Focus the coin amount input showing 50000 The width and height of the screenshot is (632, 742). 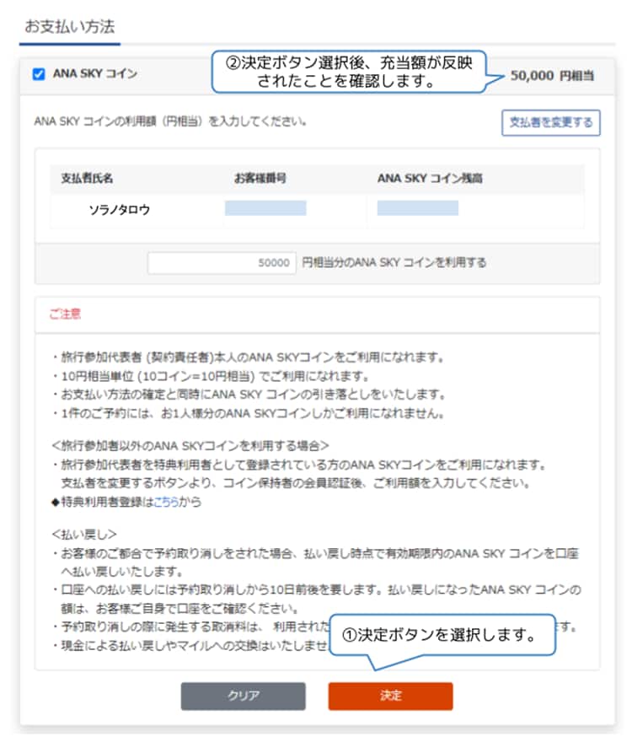pos(222,262)
